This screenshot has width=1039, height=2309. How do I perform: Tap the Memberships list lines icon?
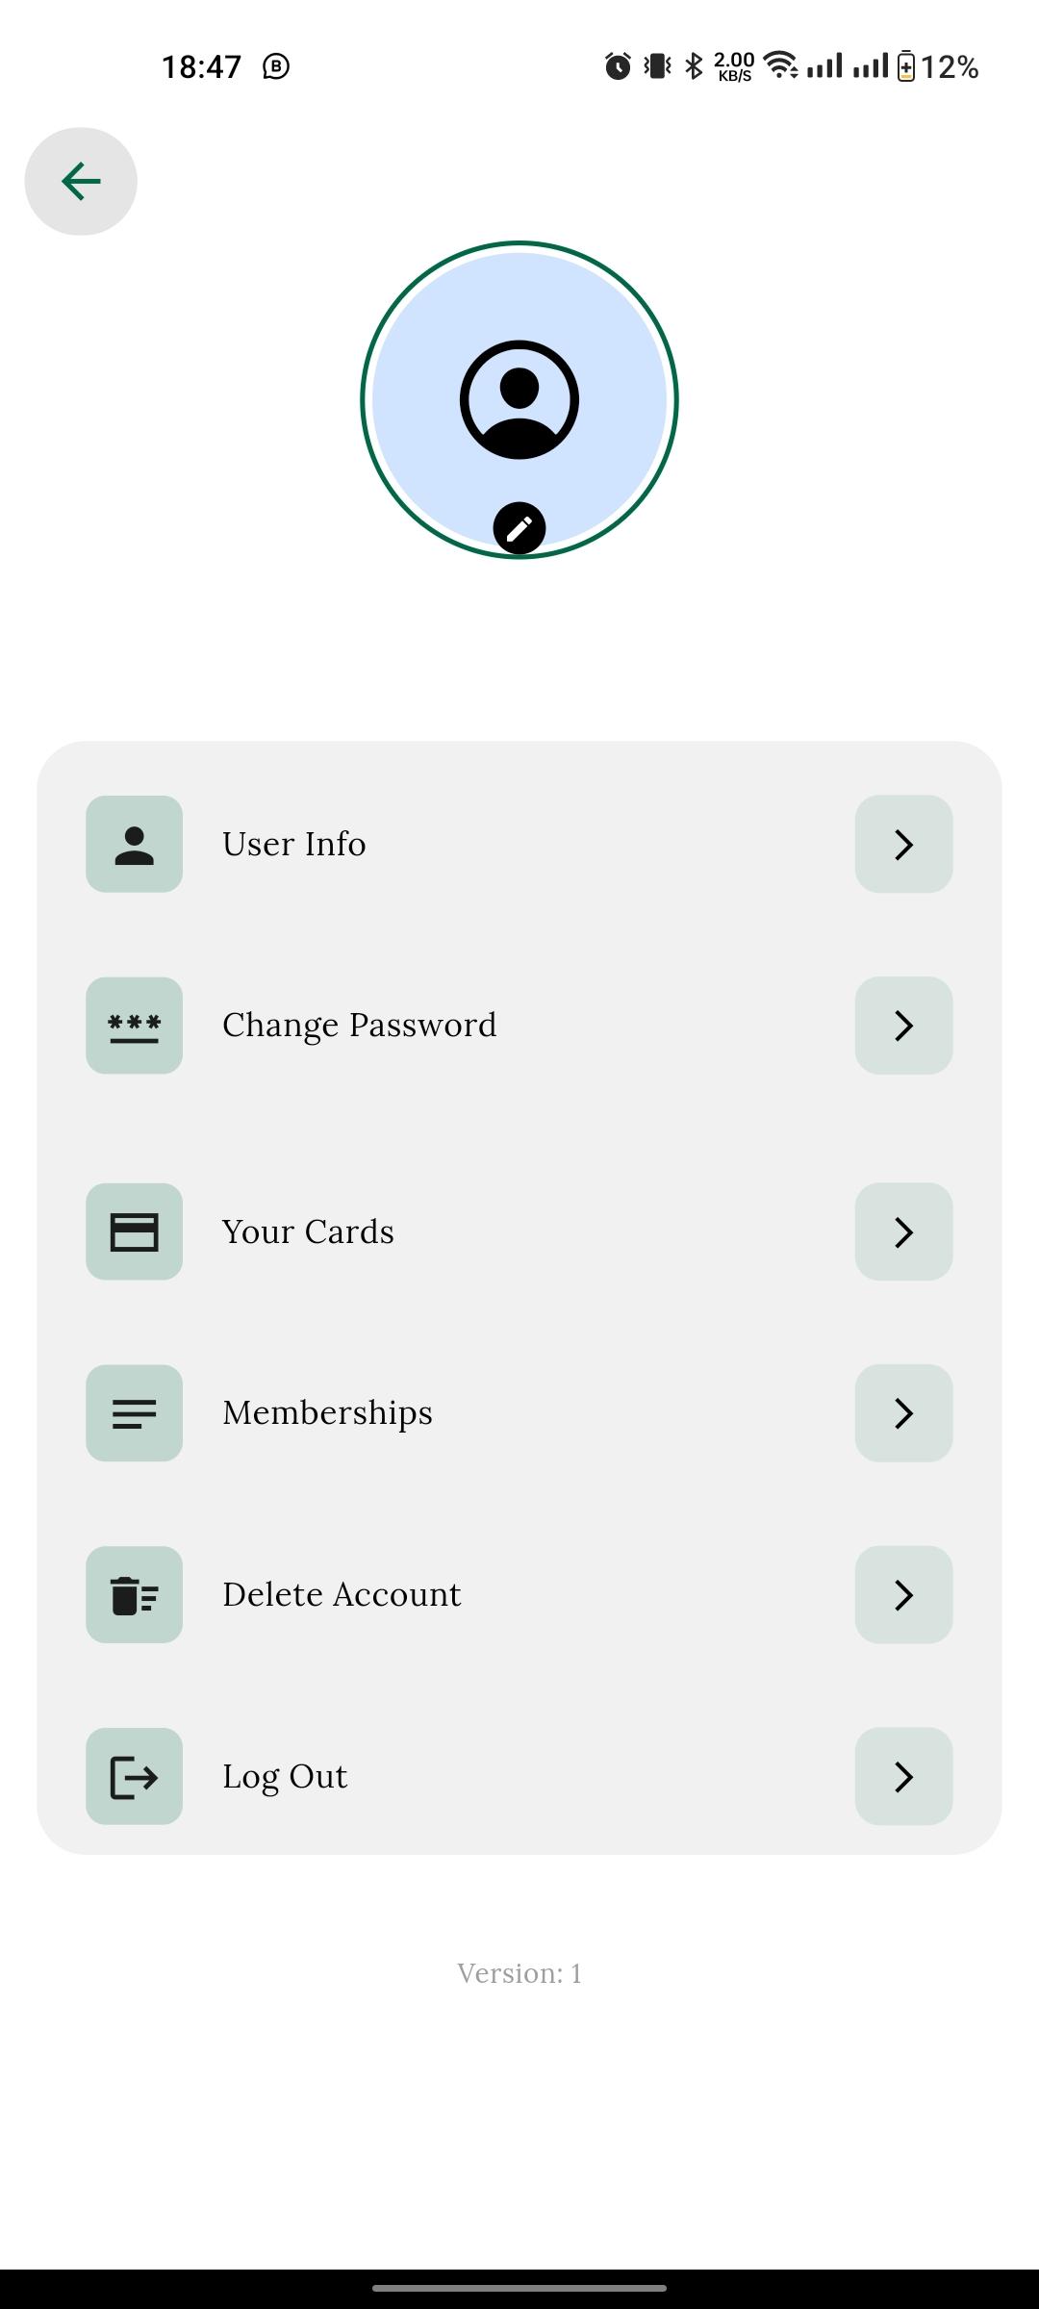coord(135,1413)
